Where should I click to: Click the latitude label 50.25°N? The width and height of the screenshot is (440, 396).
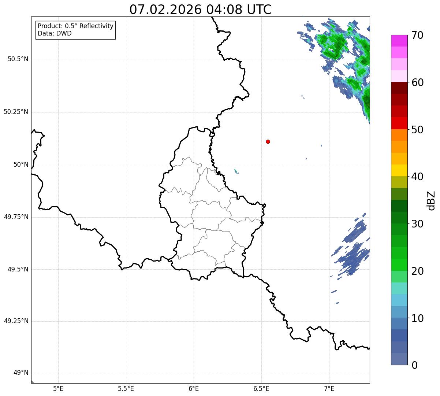point(16,112)
